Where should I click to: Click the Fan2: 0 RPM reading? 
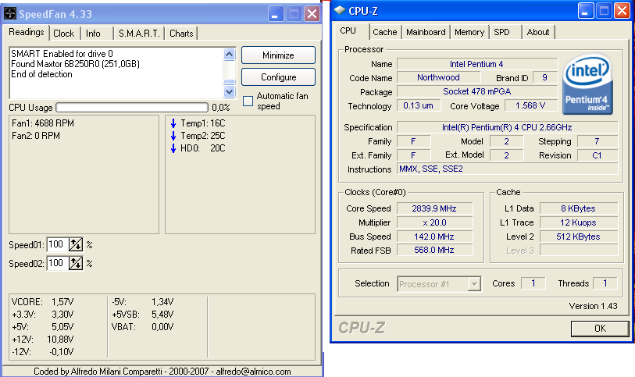(36, 136)
